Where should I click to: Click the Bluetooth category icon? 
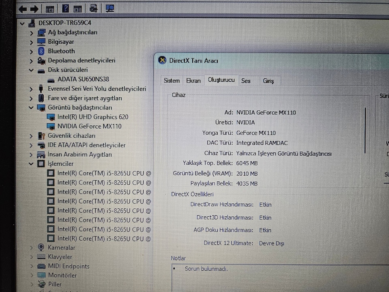[41, 51]
